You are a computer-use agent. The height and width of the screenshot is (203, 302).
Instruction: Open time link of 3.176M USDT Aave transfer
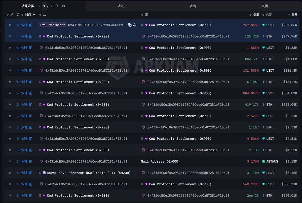(24, 173)
